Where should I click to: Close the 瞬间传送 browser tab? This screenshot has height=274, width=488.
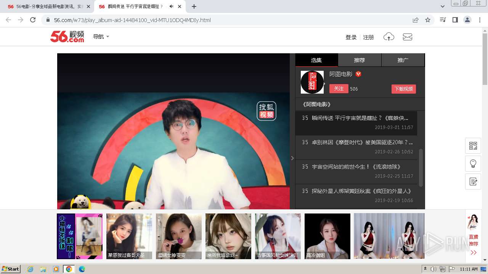tap(180, 6)
